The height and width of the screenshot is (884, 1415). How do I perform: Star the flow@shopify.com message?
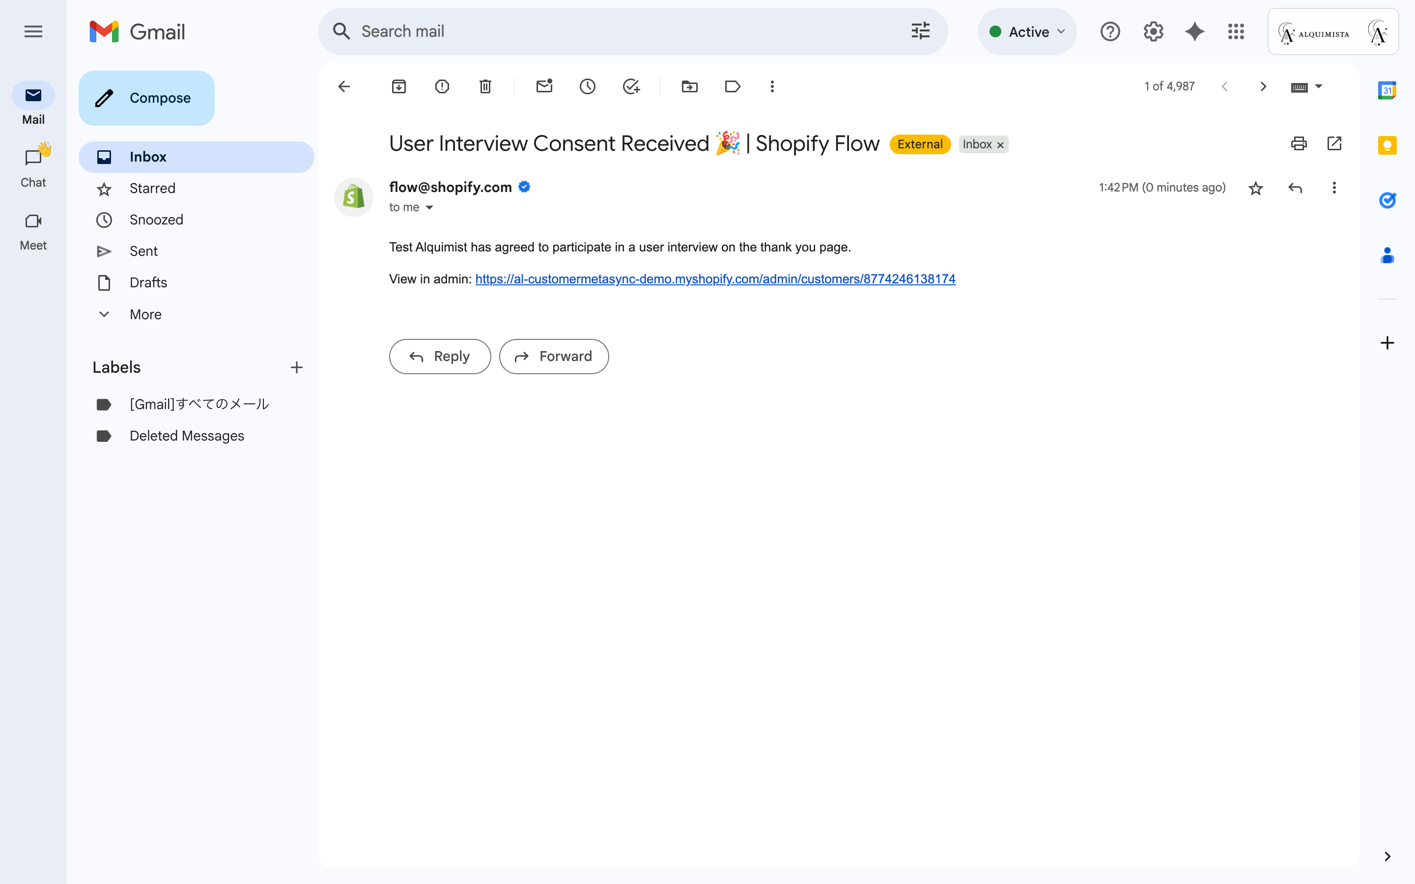pyautogui.click(x=1256, y=188)
